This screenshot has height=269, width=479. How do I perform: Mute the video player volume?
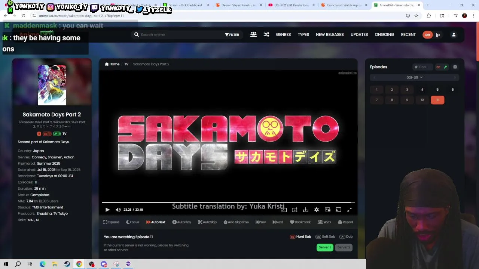tap(118, 210)
